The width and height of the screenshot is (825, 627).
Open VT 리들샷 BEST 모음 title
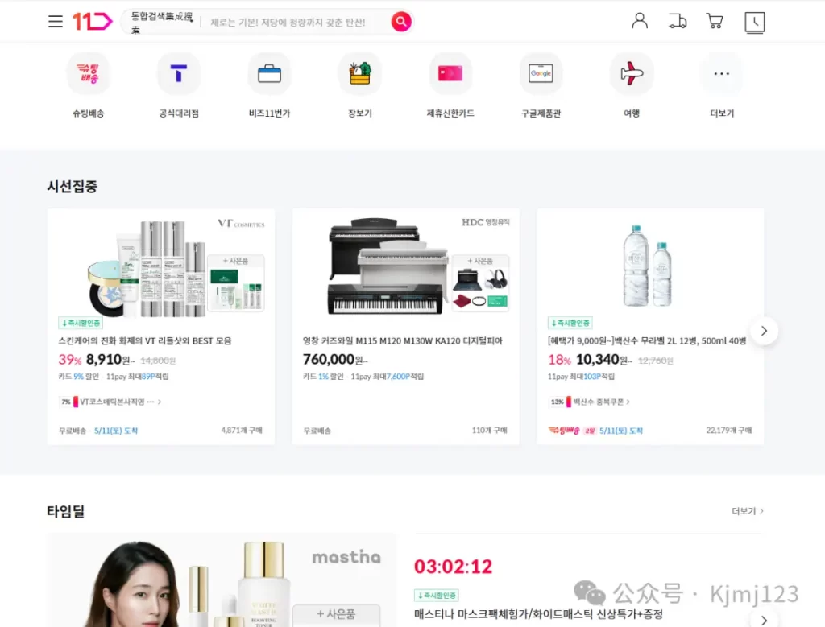pos(145,340)
